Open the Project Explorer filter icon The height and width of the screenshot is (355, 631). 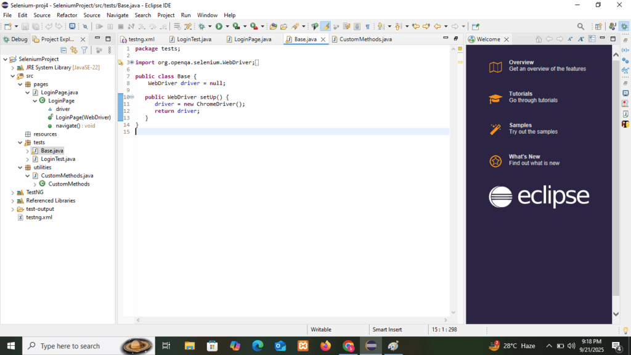point(84,50)
